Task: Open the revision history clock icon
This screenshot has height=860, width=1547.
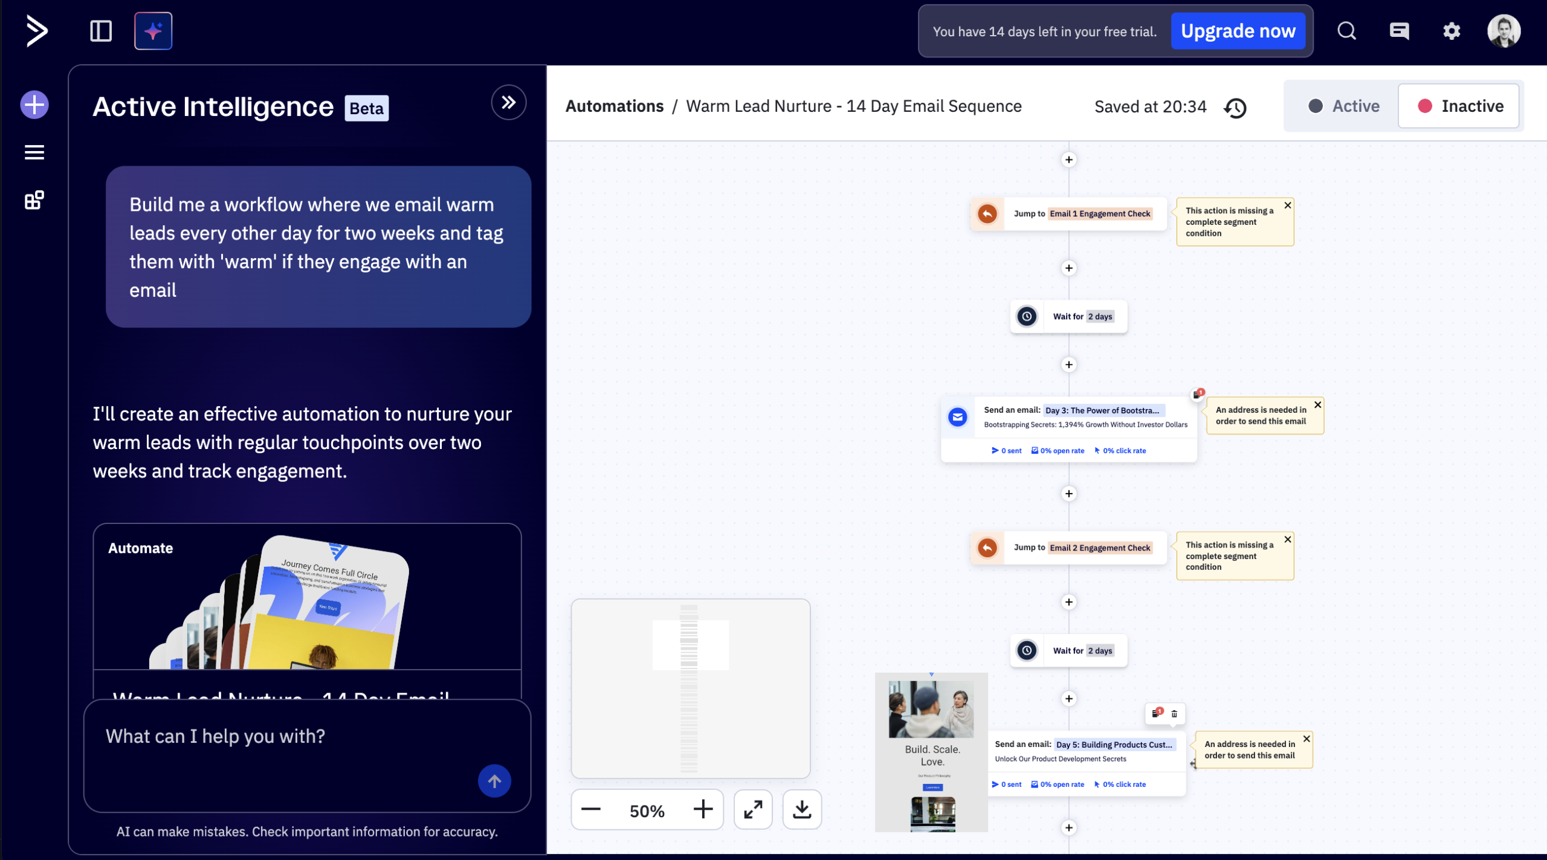Action: (1235, 108)
